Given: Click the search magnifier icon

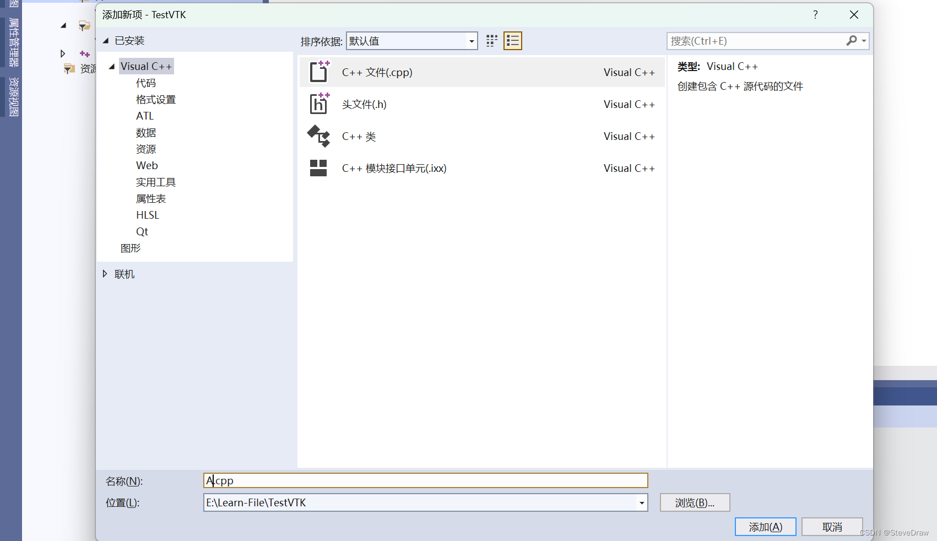Looking at the screenshot, I should [x=852, y=41].
